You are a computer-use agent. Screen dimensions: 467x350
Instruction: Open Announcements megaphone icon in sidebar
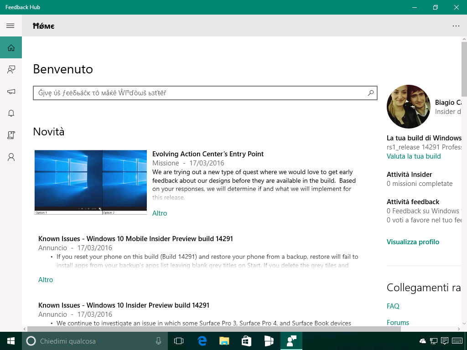point(11,91)
